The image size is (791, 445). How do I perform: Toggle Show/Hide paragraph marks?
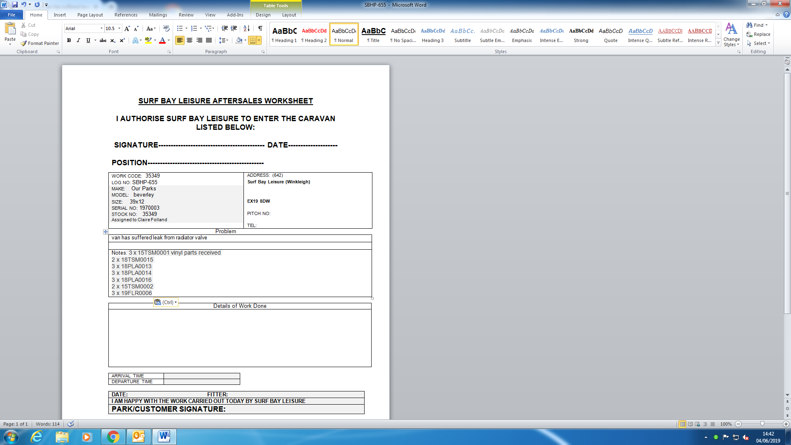coord(260,28)
